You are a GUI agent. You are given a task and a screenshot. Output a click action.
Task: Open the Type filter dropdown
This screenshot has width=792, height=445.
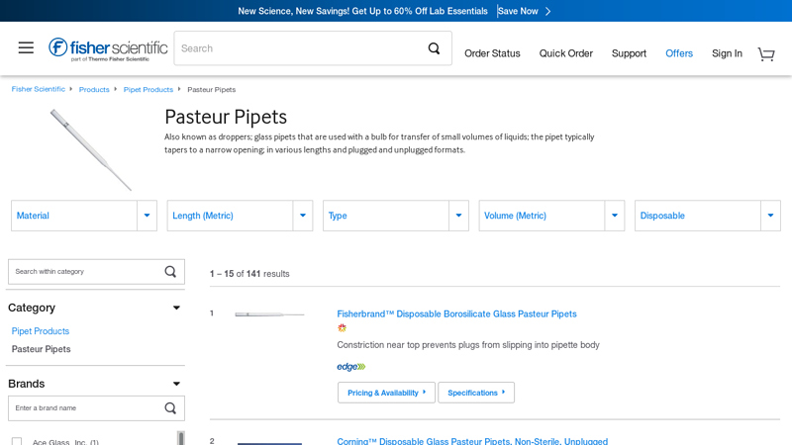395,216
